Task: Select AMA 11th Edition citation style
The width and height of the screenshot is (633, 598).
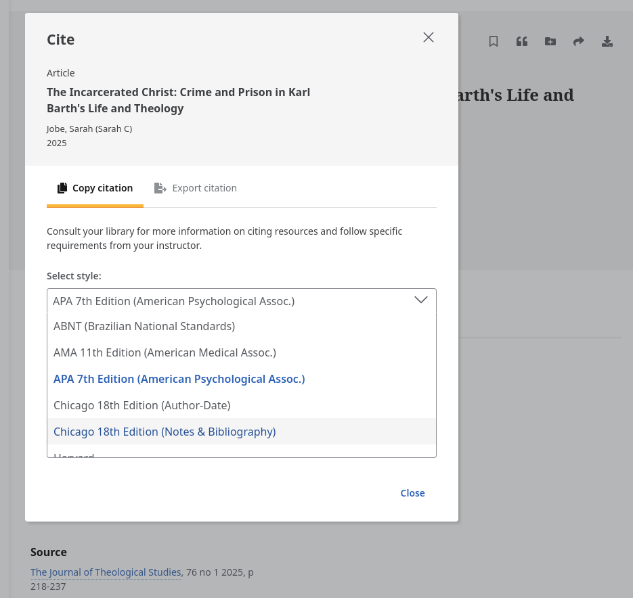Action: point(165,352)
